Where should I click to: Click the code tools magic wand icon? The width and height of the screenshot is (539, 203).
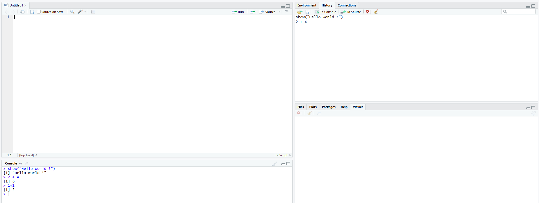(80, 12)
